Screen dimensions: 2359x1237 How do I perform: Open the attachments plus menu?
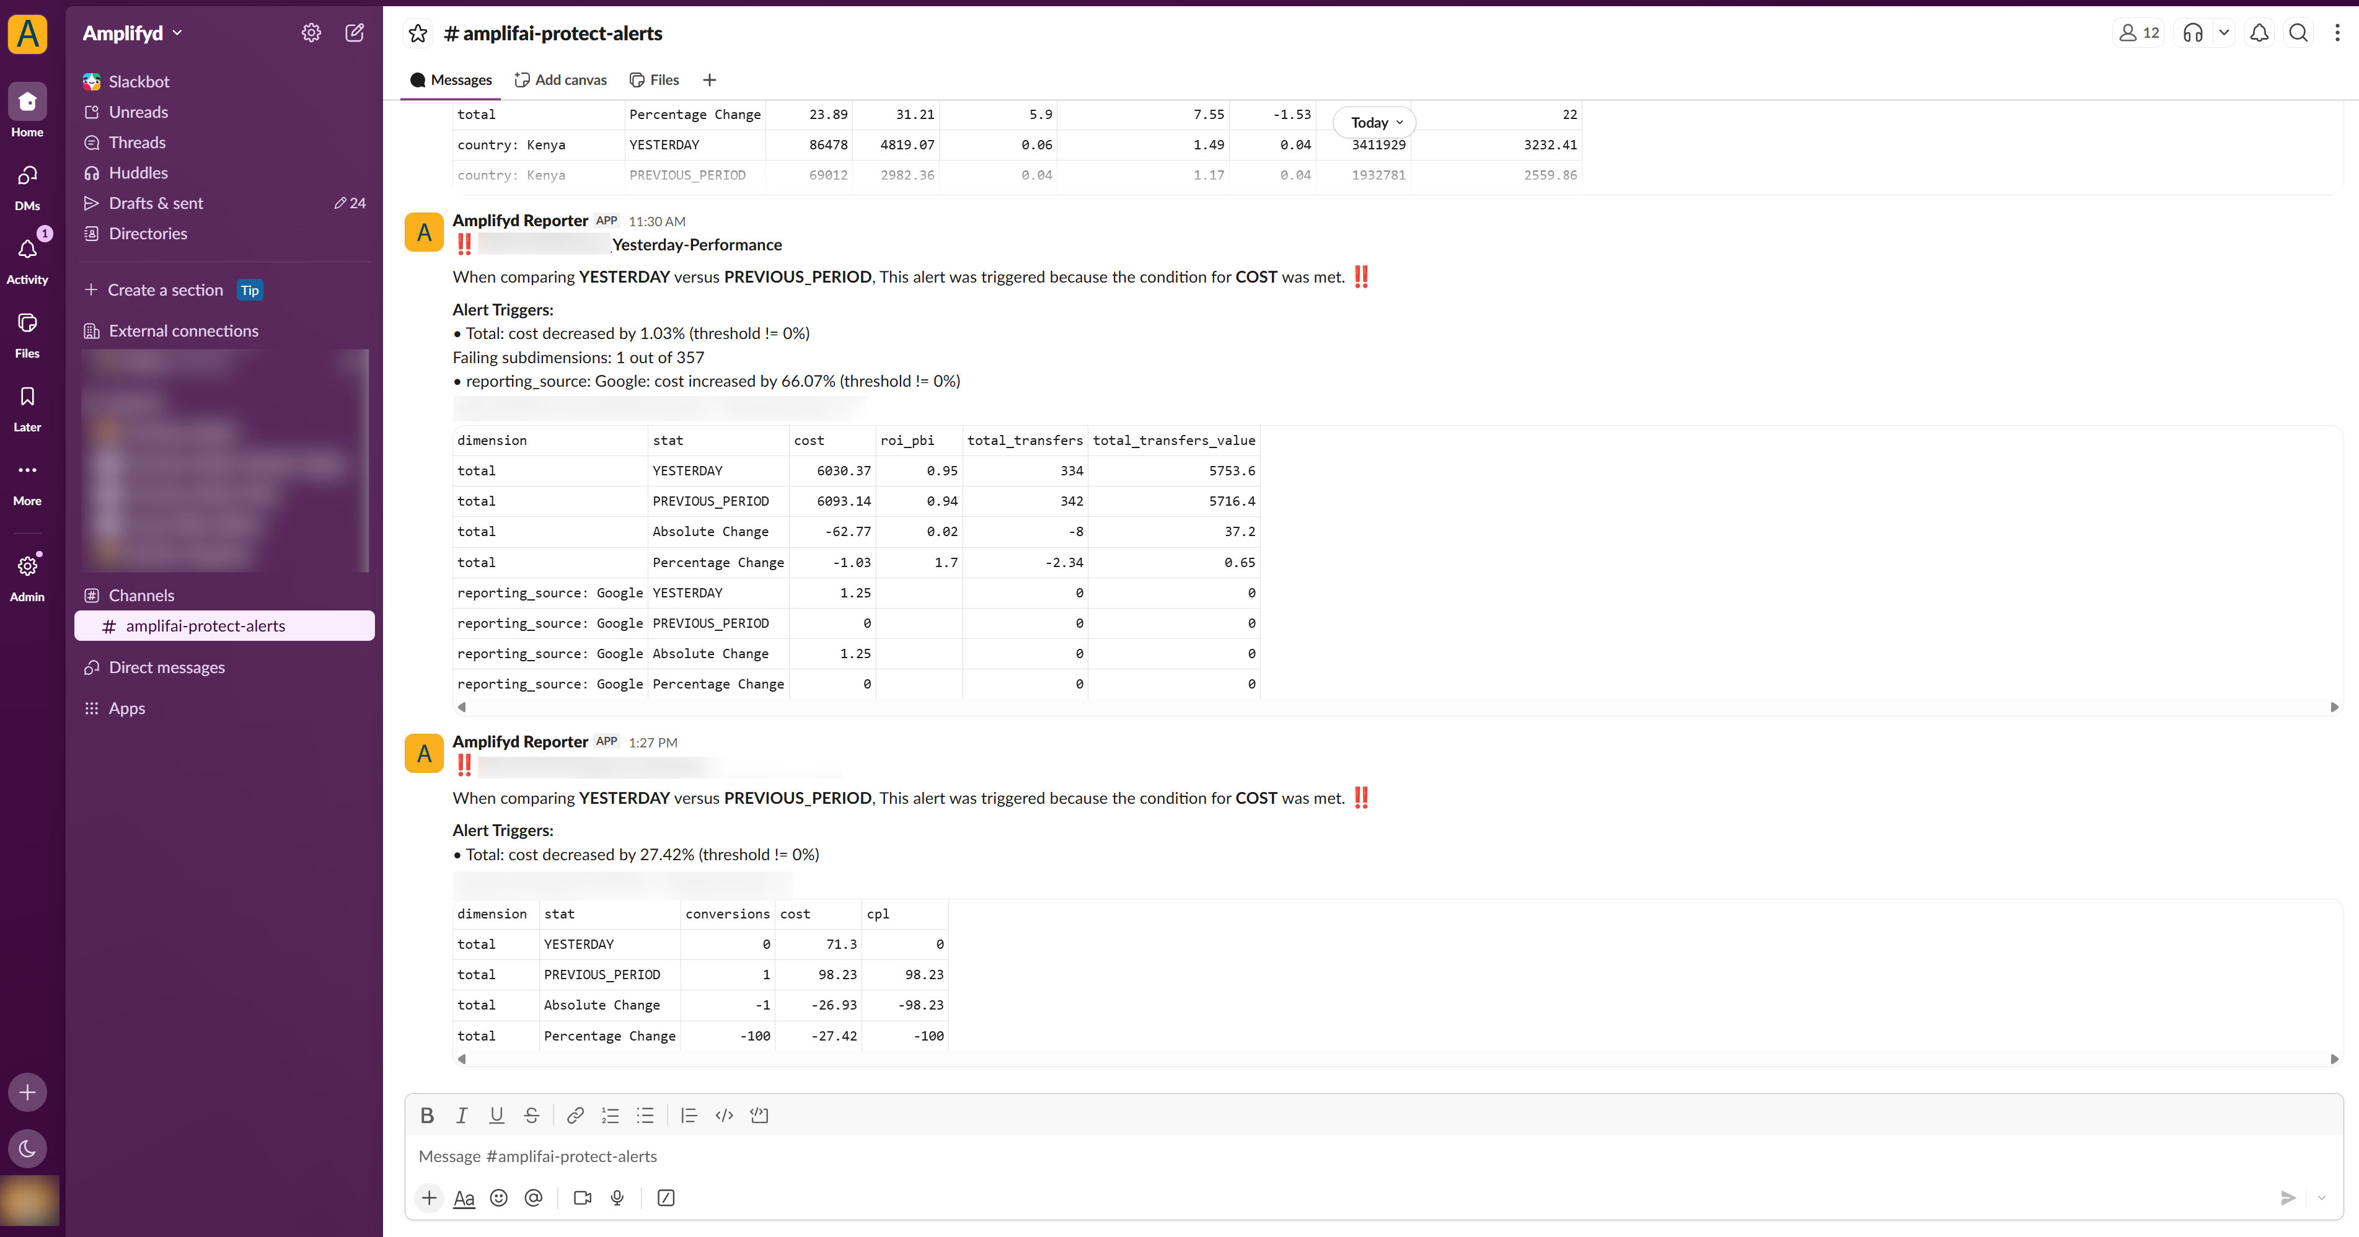click(430, 1197)
